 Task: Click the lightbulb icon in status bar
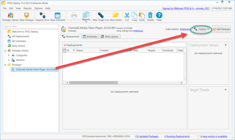pyautogui.click(x=198, y=136)
